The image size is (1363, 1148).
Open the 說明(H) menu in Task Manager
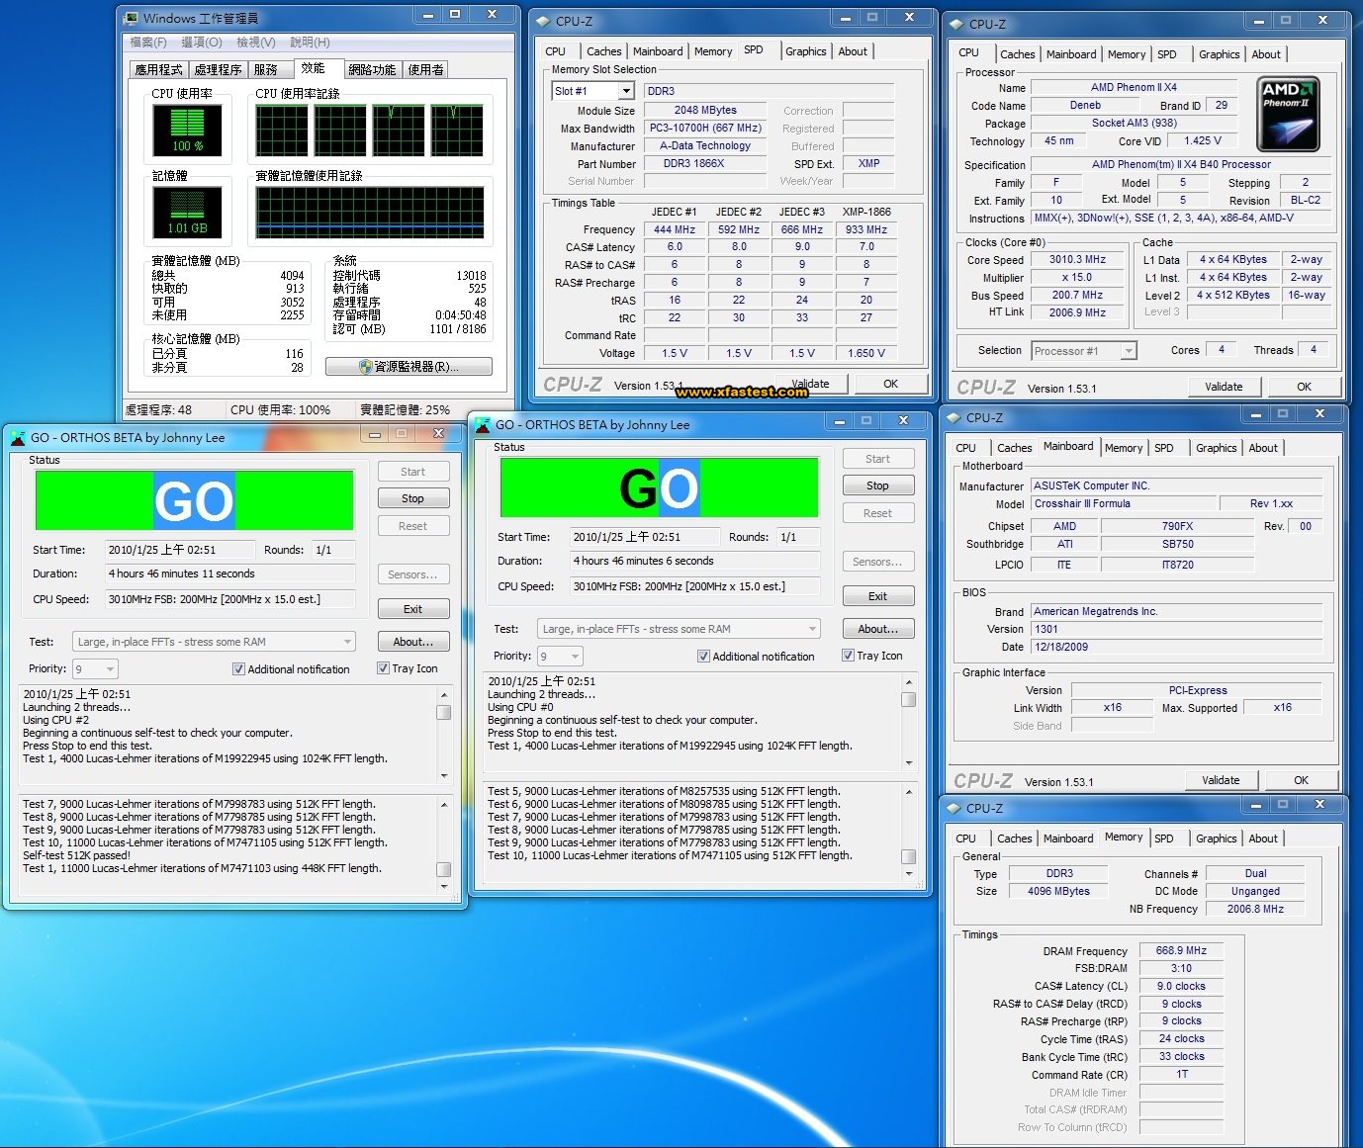(x=310, y=43)
